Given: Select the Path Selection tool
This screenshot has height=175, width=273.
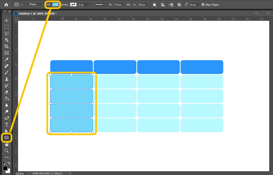Looking at the screenshot, I should click(x=7, y=131).
